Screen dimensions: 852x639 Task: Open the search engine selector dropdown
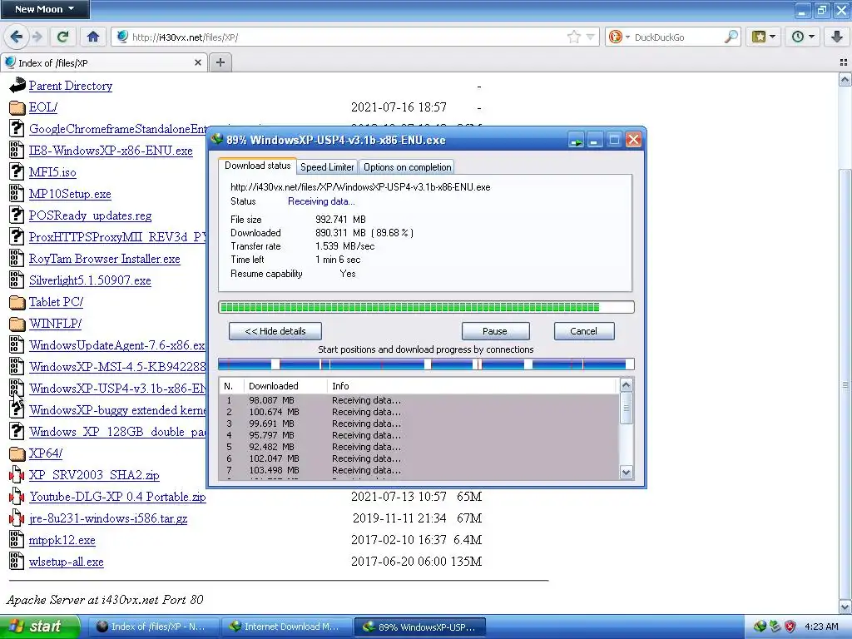pos(627,37)
